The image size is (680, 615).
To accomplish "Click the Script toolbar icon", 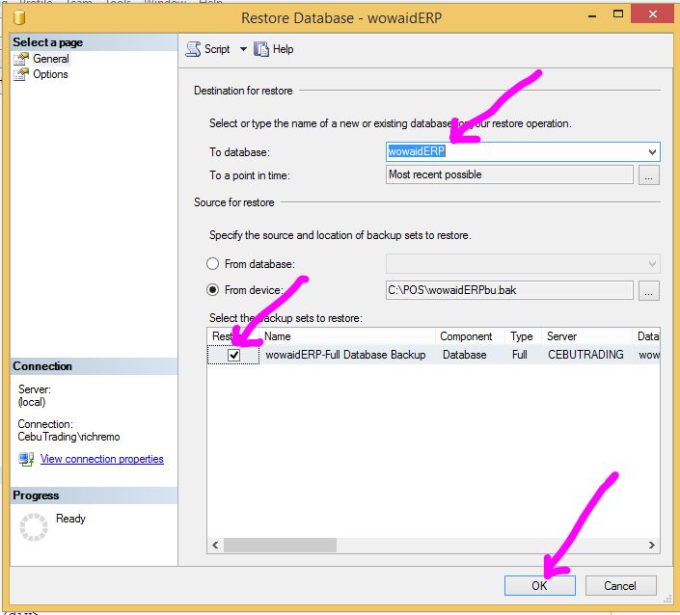I will [x=193, y=49].
